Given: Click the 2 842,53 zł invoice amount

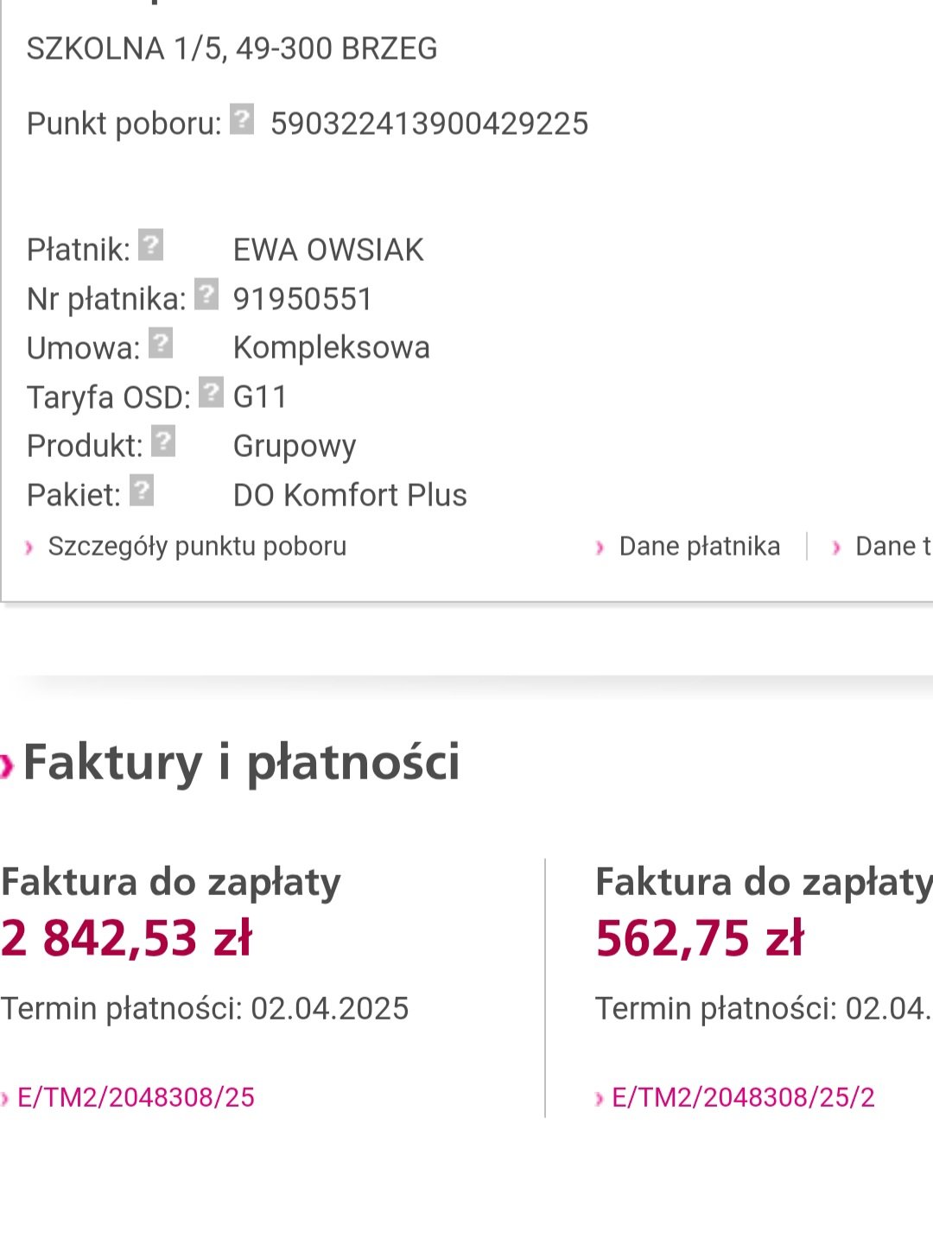Looking at the screenshot, I should pyautogui.click(x=126, y=938).
